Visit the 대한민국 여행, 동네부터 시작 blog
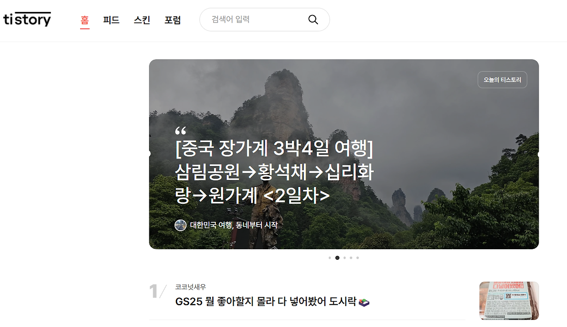This screenshot has width=567, height=327. click(x=233, y=225)
